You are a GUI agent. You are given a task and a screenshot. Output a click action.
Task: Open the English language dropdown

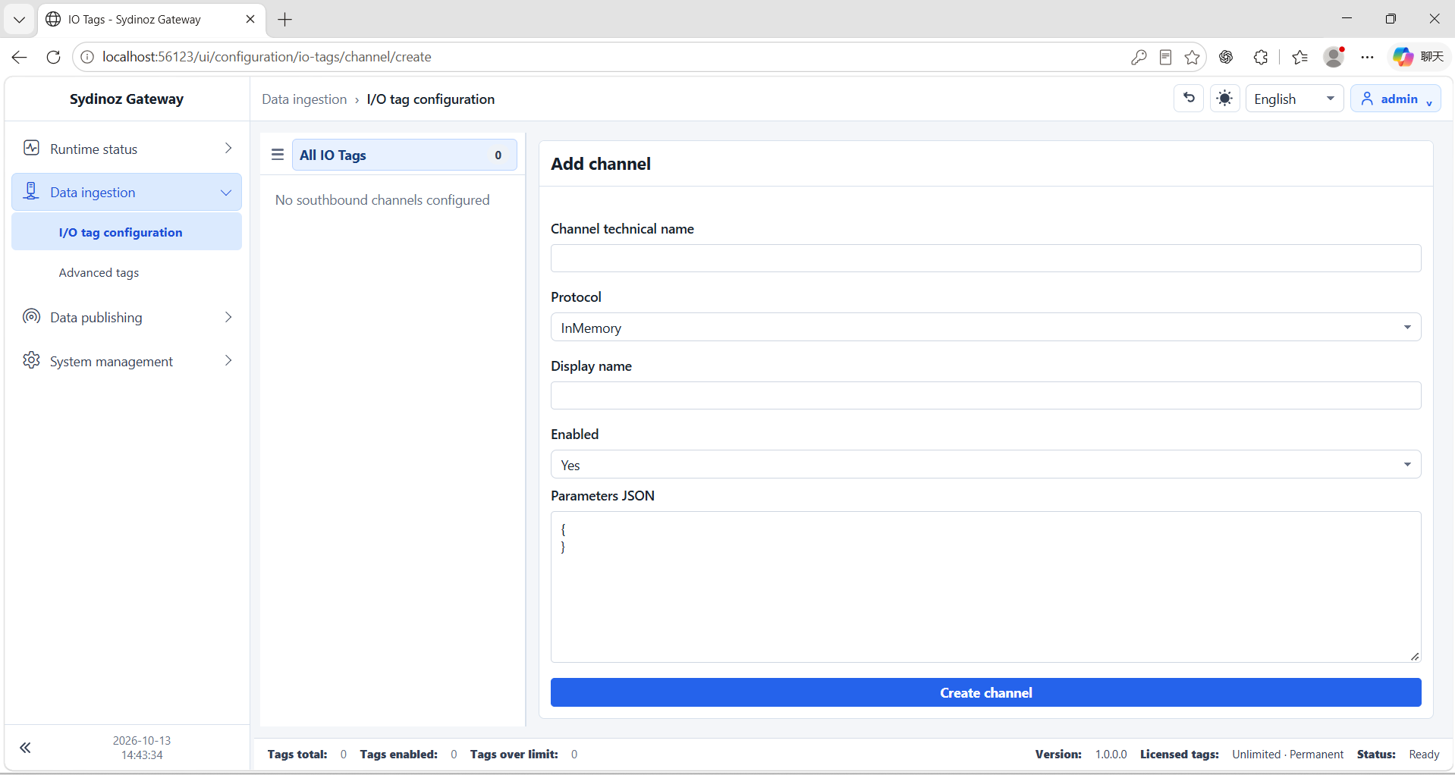(x=1294, y=99)
